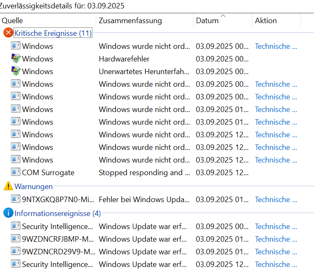Click the Windows icon in the Hardwarefehler row

16,59
